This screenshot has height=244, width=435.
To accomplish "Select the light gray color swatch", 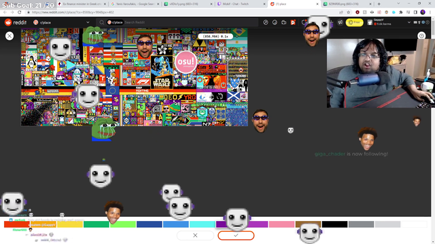I will (x=387, y=224).
